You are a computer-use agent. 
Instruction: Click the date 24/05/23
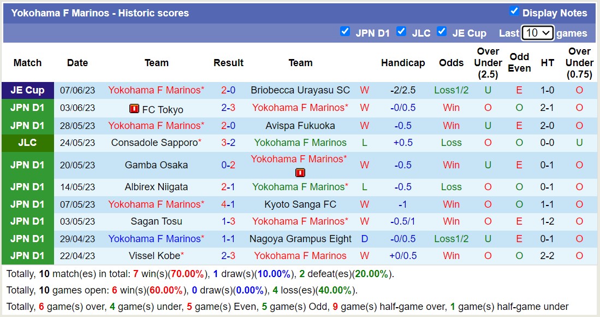tap(77, 142)
